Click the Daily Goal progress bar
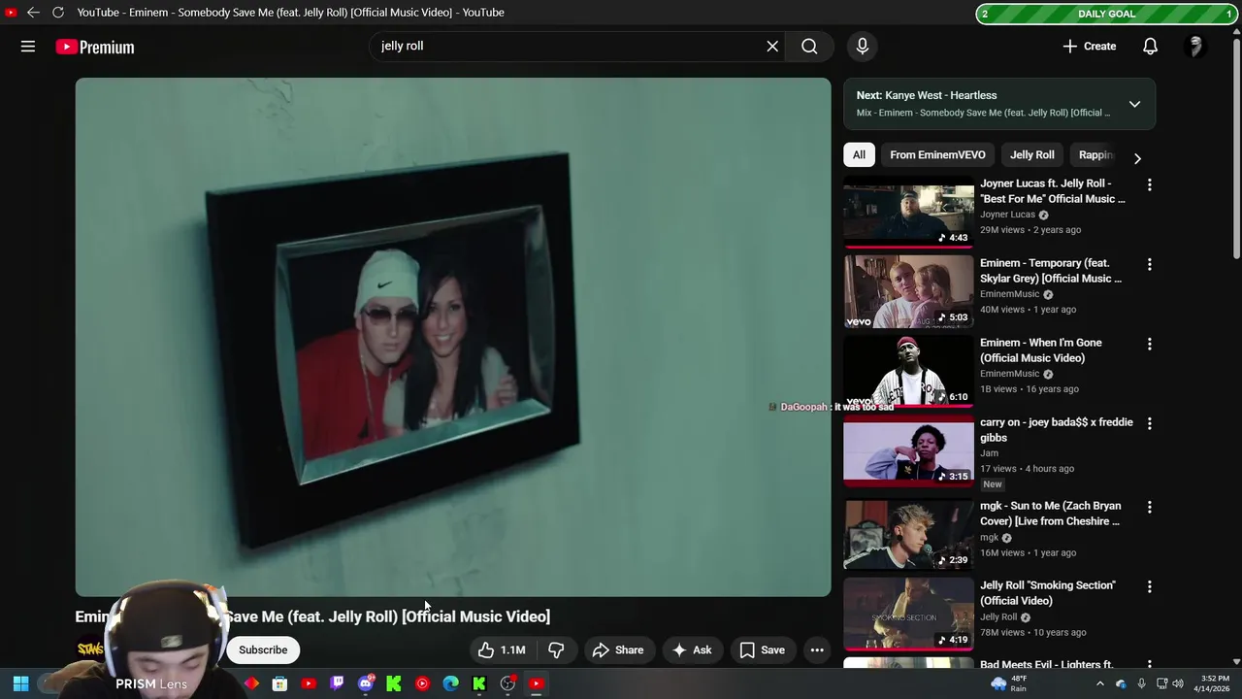This screenshot has width=1242, height=699. pos(1106,14)
